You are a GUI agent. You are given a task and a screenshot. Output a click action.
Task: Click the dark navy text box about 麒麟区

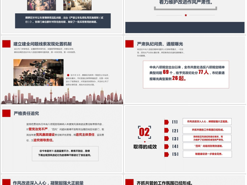(63, 20)
